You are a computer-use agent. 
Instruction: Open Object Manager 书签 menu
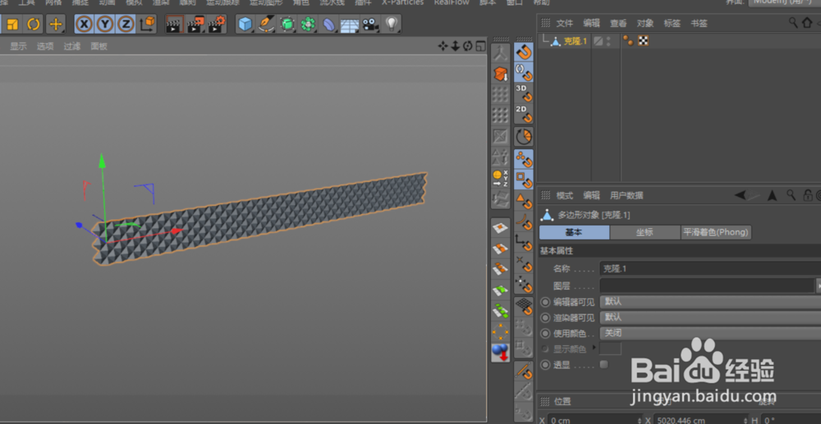[x=699, y=24]
